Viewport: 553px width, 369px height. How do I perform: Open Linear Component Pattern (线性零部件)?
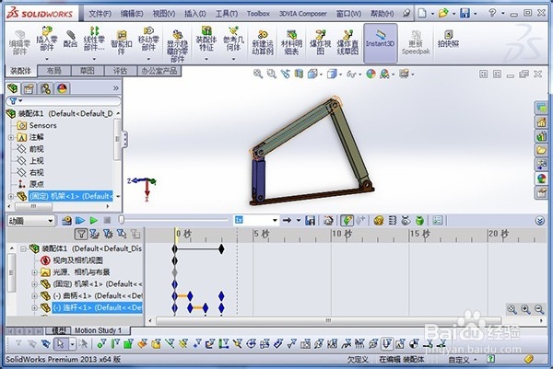coord(94,39)
